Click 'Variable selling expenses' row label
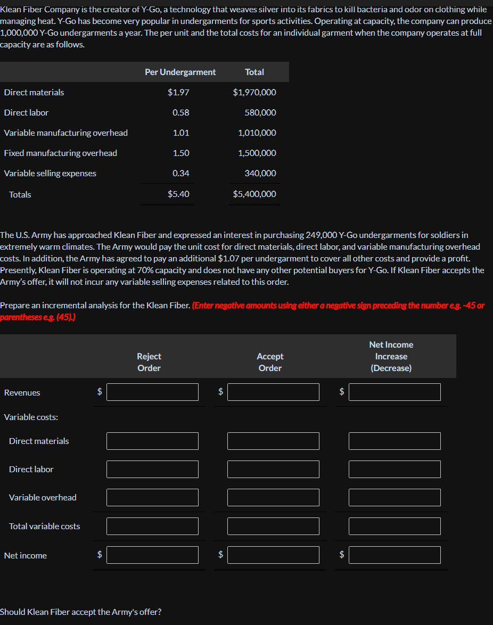 pos(50,174)
